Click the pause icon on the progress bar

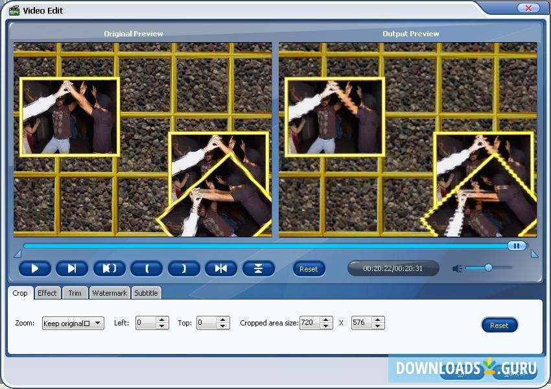pyautogui.click(x=517, y=246)
